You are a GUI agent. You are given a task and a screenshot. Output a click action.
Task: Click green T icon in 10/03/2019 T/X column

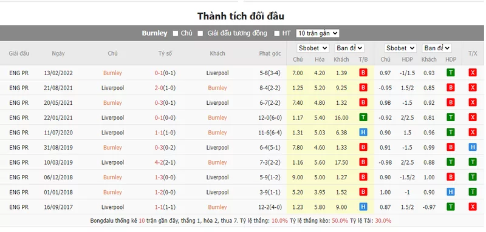[x=473, y=162]
